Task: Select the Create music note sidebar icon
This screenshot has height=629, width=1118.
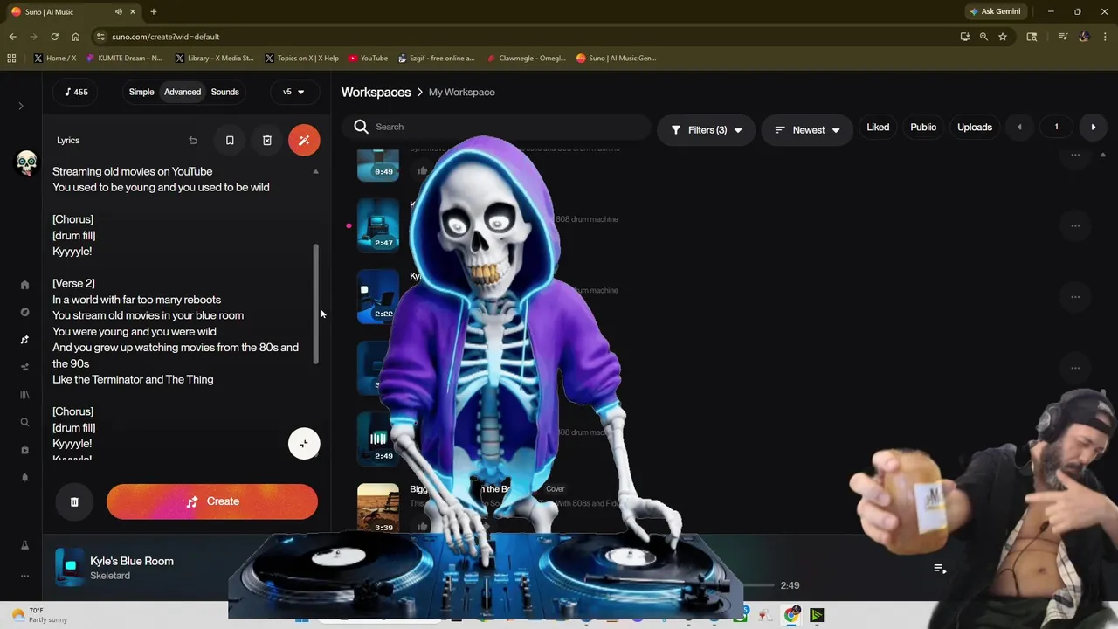Action: tap(24, 340)
